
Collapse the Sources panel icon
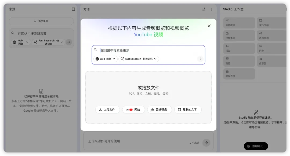point(73,9)
